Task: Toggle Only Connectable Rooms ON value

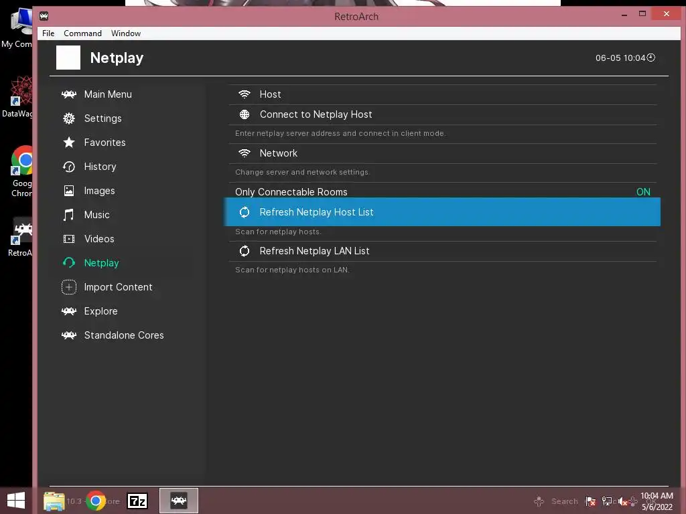Action: click(643, 192)
